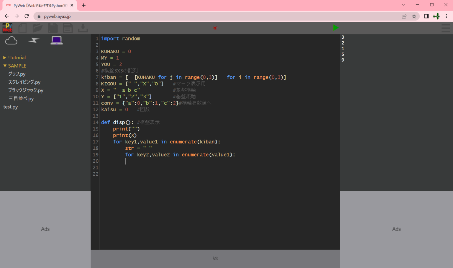Toggle the browser side panel
This screenshot has width=453, height=268.
click(426, 16)
